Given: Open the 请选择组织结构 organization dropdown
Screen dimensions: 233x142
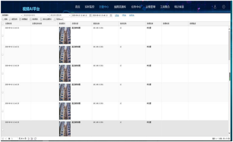Looking at the screenshot, I should point(36,15).
